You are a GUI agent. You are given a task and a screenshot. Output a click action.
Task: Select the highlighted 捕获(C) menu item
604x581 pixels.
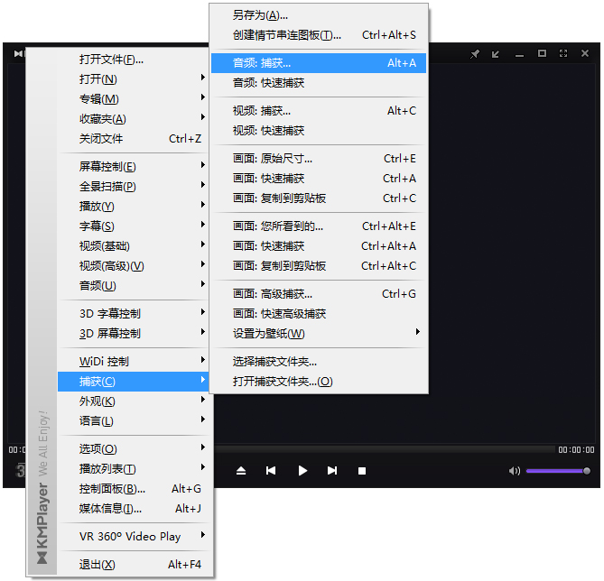pyautogui.click(x=134, y=382)
